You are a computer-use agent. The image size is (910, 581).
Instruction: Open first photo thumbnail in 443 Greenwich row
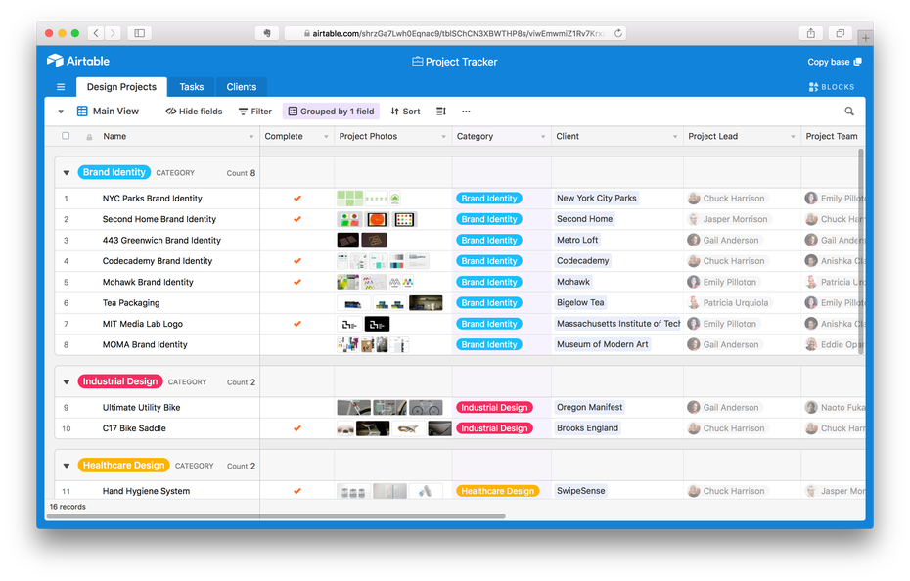pyautogui.click(x=348, y=241)
